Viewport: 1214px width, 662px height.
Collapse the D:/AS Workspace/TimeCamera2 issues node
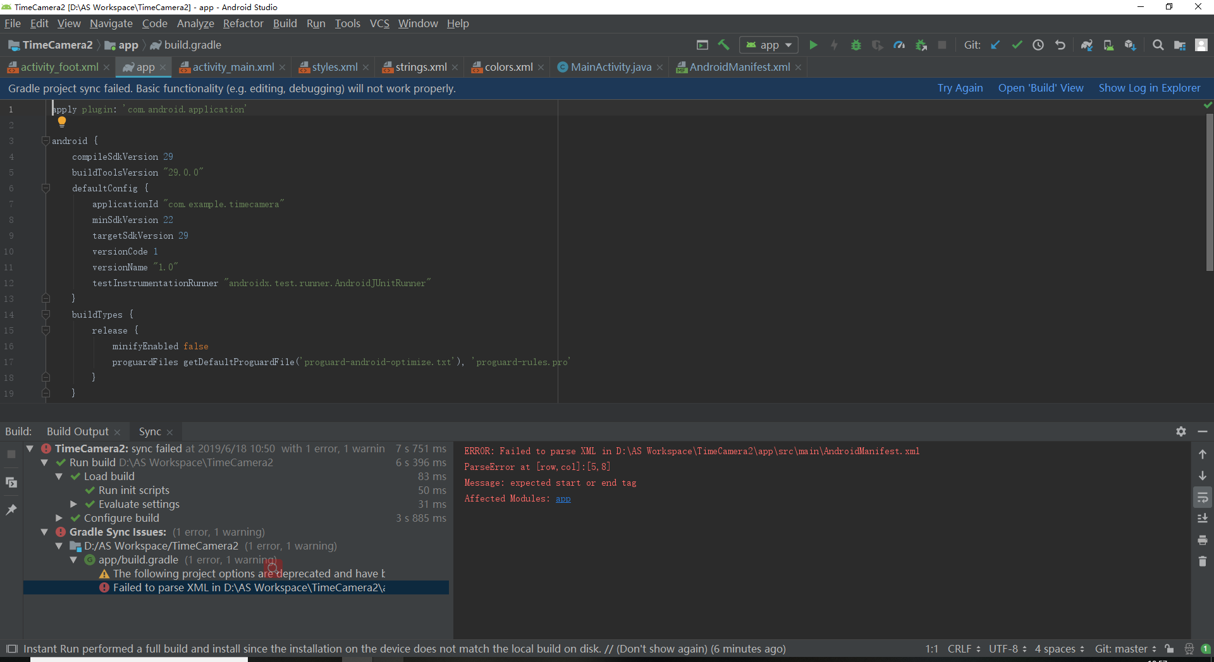(59, 546)
